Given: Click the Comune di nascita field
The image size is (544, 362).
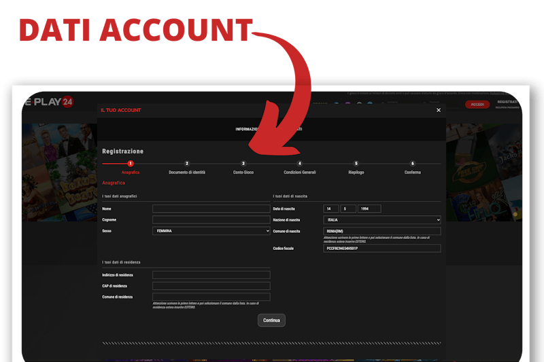Looking at the screenshot, I should click(381, 231).
